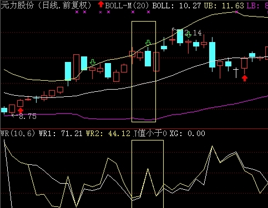
Task: Select the white cross doji candle
Action: 236,72
